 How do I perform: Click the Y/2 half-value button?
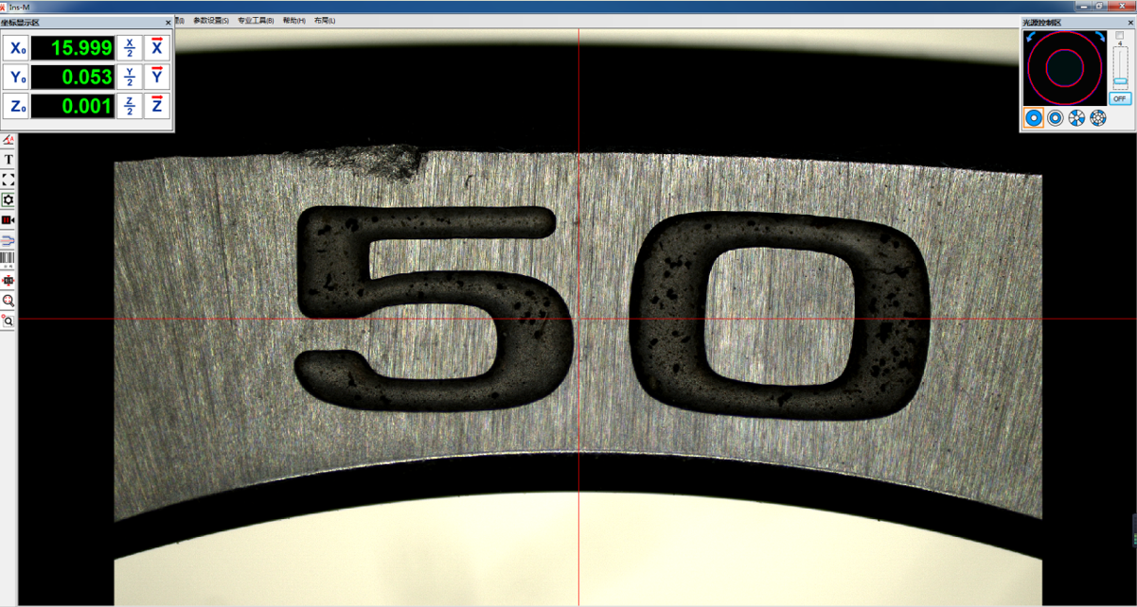130,77
